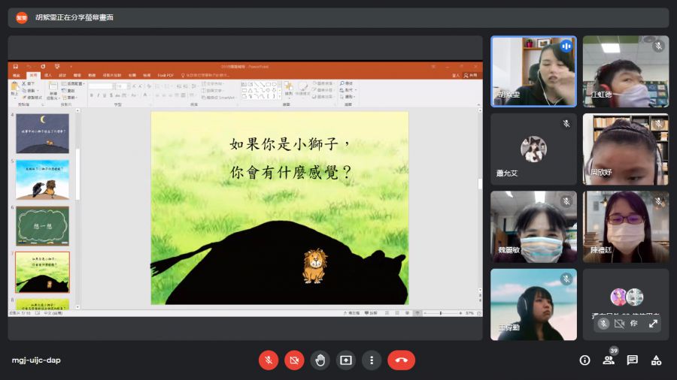677x380 pixels.
Task: Click 剪下 cut in the clipboard group
Action: pos(29,83)
